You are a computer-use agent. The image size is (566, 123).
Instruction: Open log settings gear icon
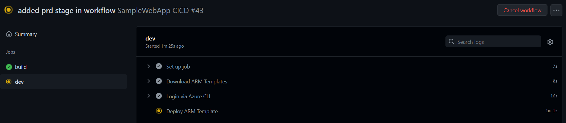(550, 42)
